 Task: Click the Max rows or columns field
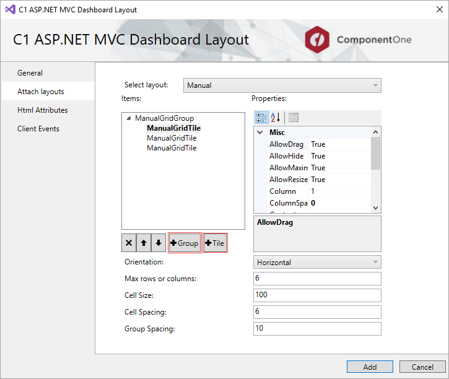[x=317, y=279]
